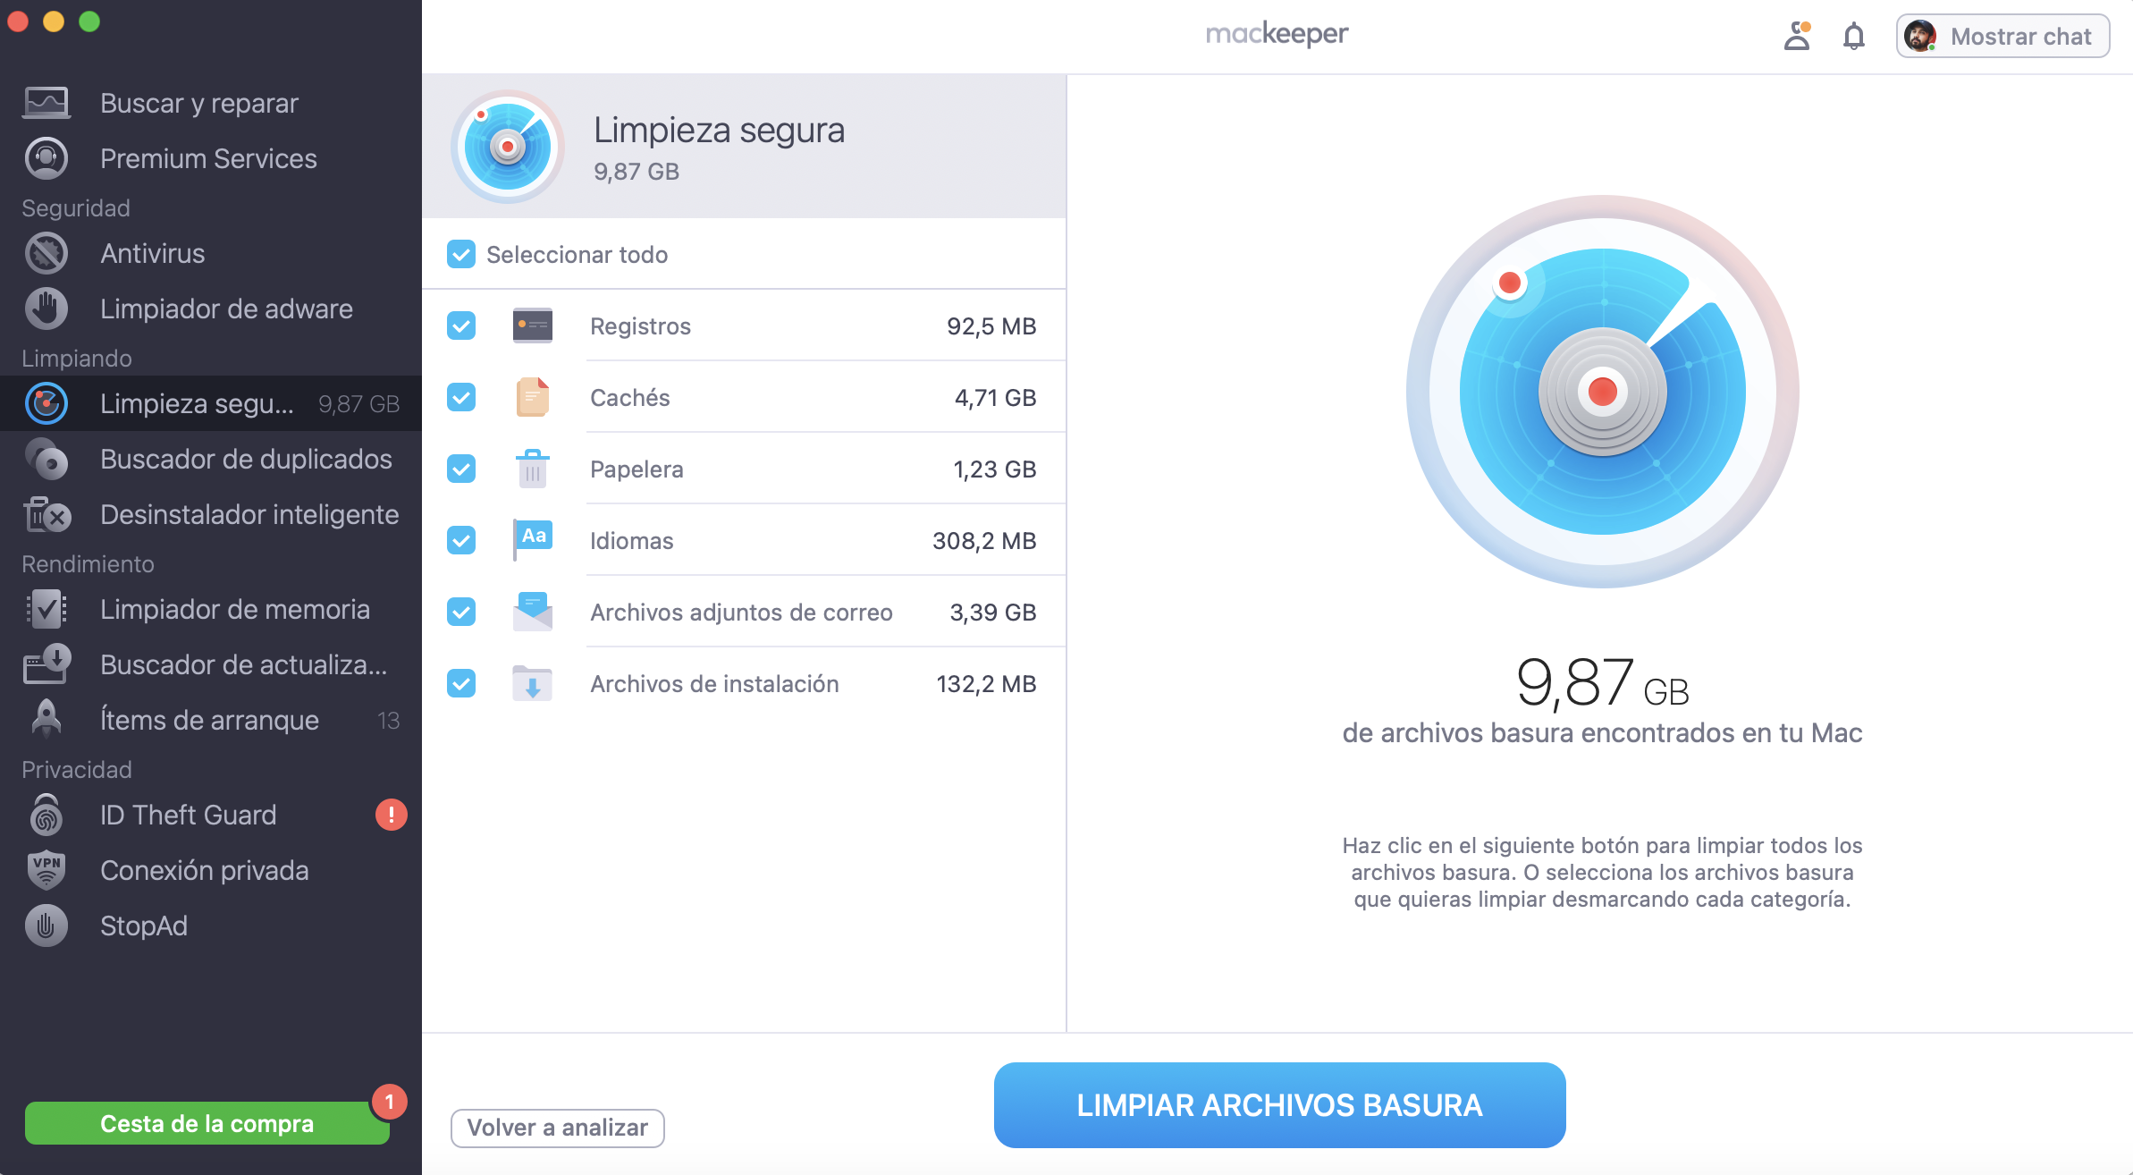
Task: Open ID Theft Guard with the alert badge
Action: [x=188, y=815]
